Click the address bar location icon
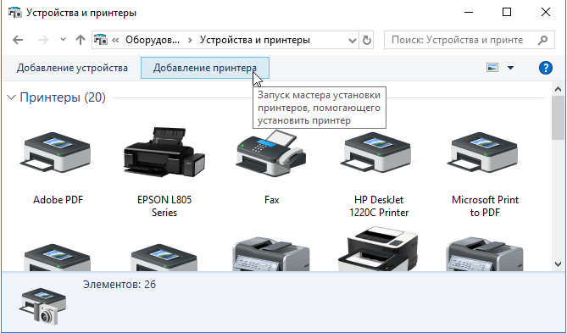This screenshot has width=567, height=333. (x=101, y=40)
